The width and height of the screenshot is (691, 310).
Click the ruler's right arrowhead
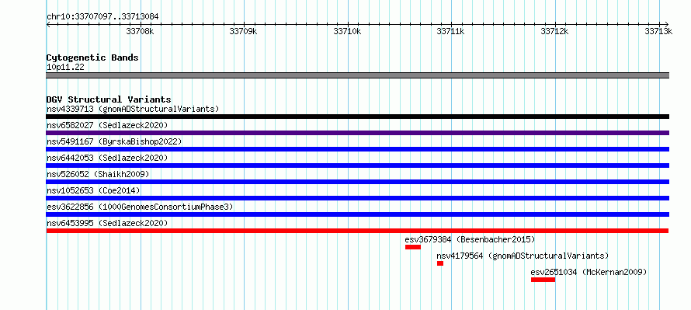666,24
